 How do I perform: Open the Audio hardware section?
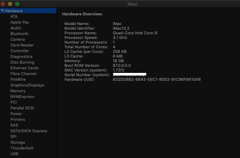16,28
